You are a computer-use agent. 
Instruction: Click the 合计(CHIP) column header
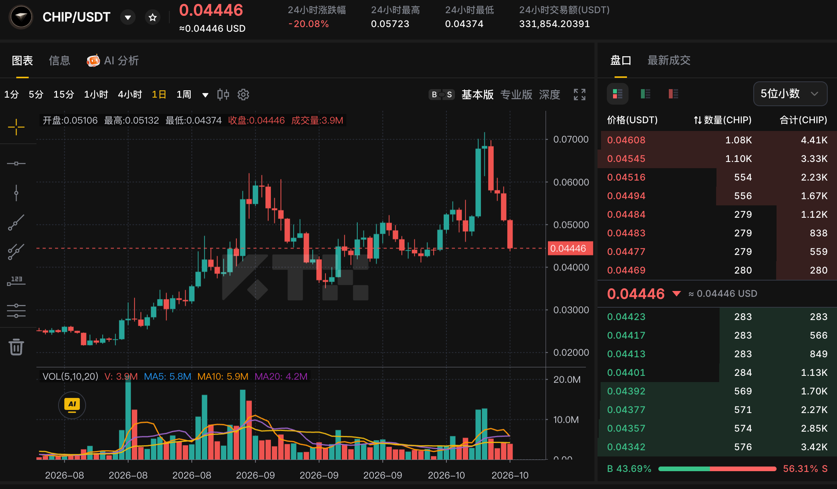pyautogui.click(x=803, y=120)
